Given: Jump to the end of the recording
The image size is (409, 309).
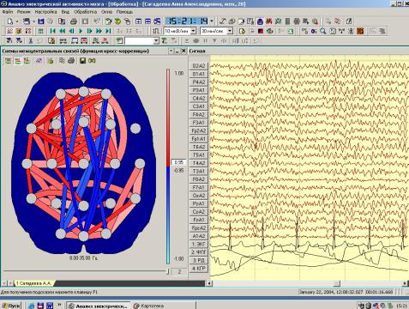Looking at the screenshot, I should pos(108,31).
